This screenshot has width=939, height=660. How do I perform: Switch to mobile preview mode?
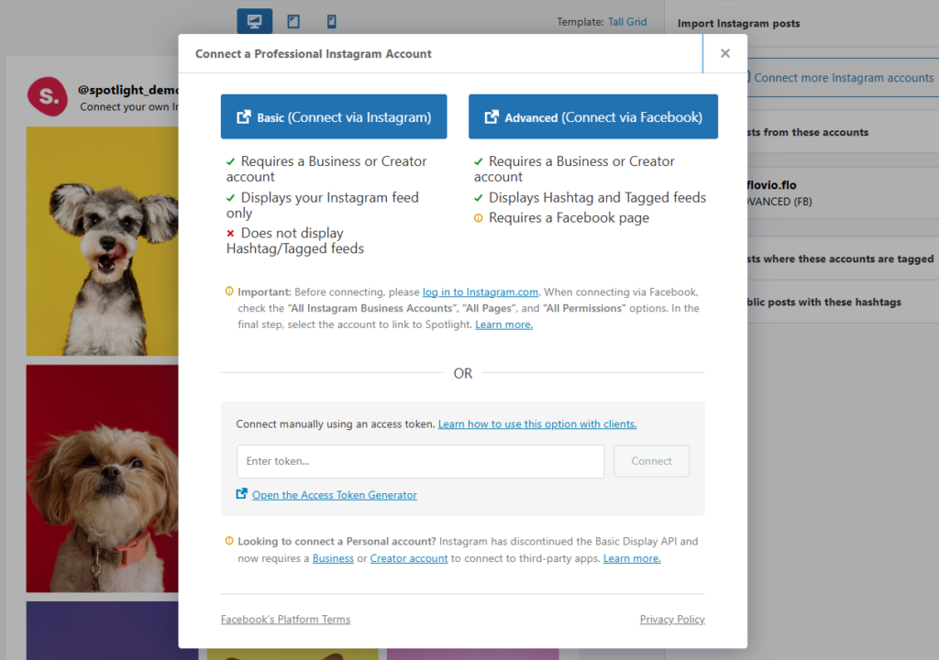[x=330, y=20]
